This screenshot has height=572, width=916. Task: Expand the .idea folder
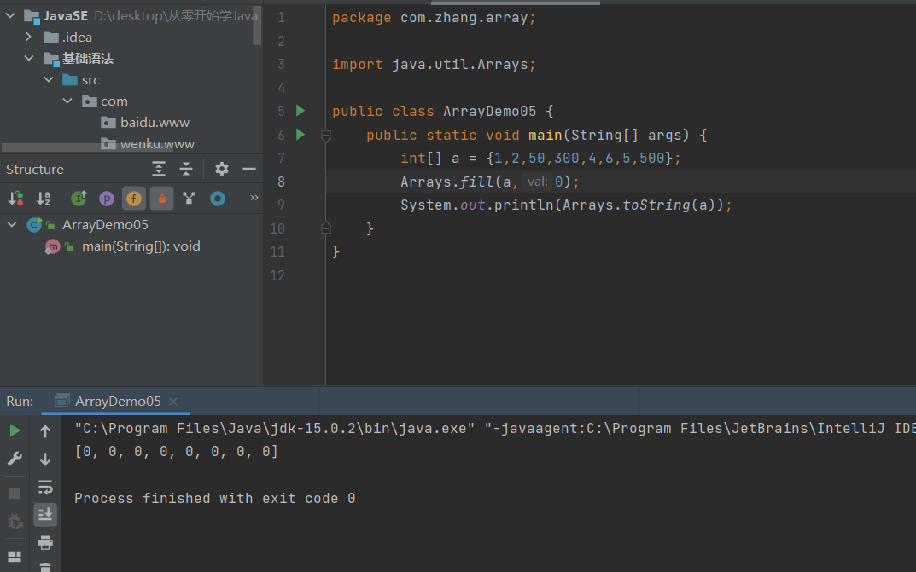(x=28, y=37)
